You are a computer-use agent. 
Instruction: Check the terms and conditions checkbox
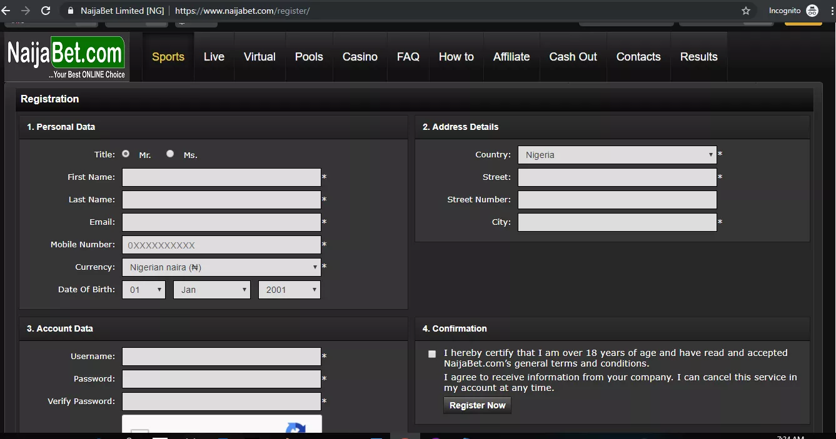click(x=432, y=354)
